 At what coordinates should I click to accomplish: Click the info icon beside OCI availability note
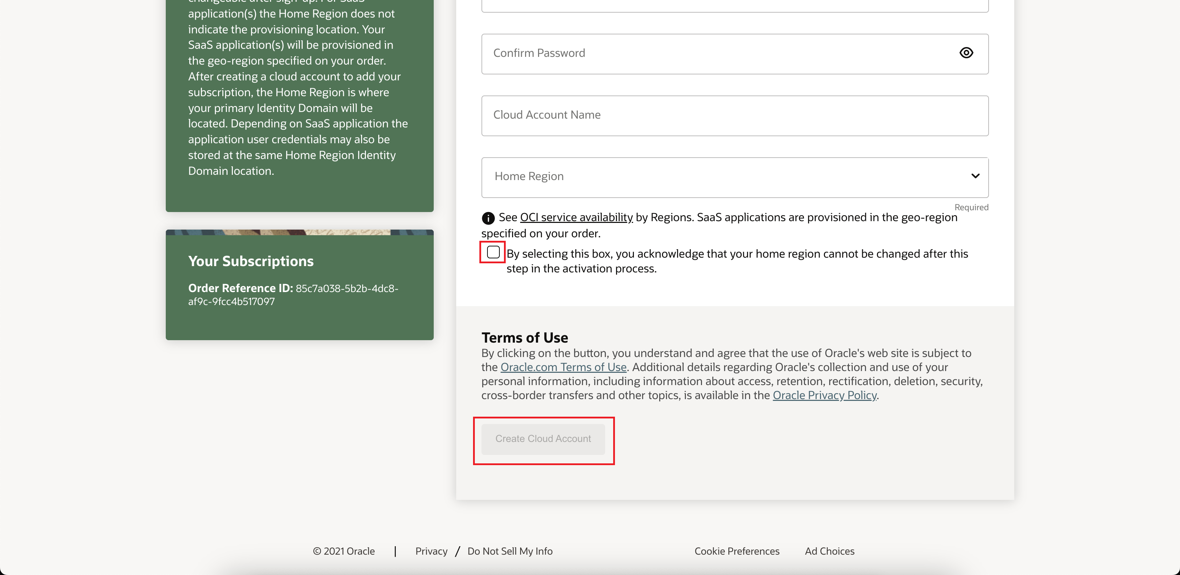coord(487,218)
